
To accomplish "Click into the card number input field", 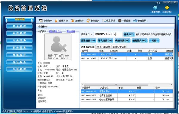I will [x=108, y=34].
